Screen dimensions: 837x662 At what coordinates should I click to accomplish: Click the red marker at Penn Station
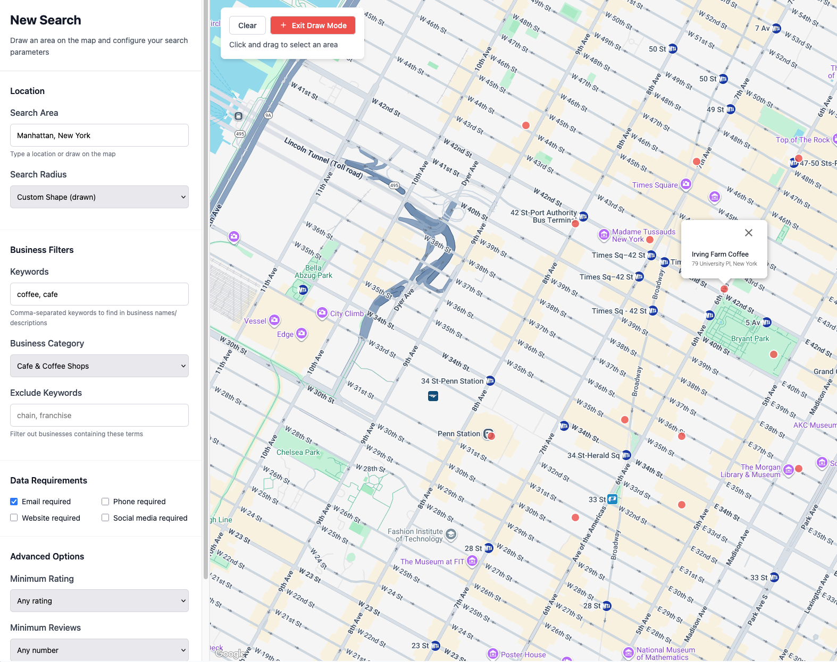pyautogui.click(x=492, y=436)
